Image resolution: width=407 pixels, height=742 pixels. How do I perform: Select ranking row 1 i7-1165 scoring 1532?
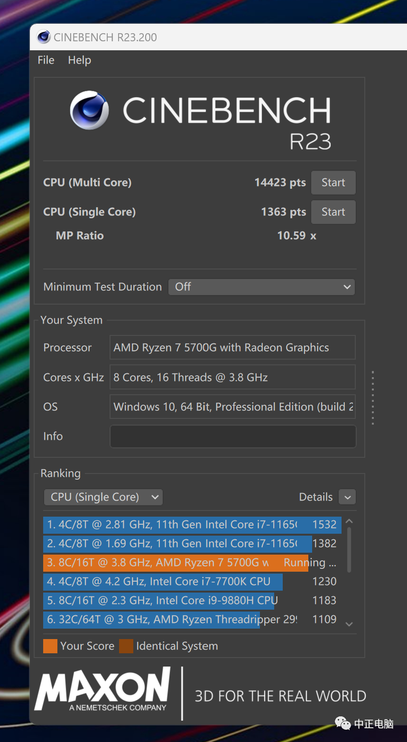click(192, 525)
